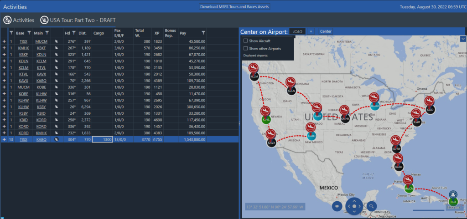This screenshot has width=467, height=219.
Task: Click tour icon in KSBY to KBID row
Action: 56,113
